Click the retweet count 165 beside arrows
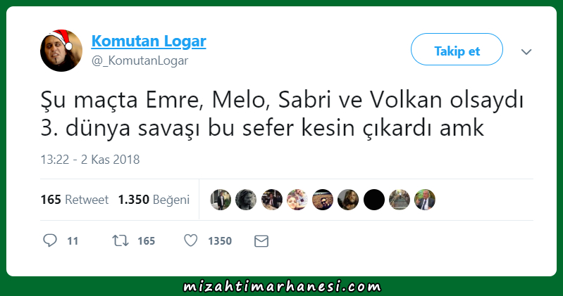This screenshot has height=296, width=563. (x=146, y=241)
